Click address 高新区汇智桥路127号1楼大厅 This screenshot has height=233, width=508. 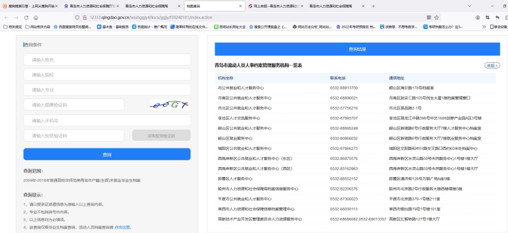point(415,219)
